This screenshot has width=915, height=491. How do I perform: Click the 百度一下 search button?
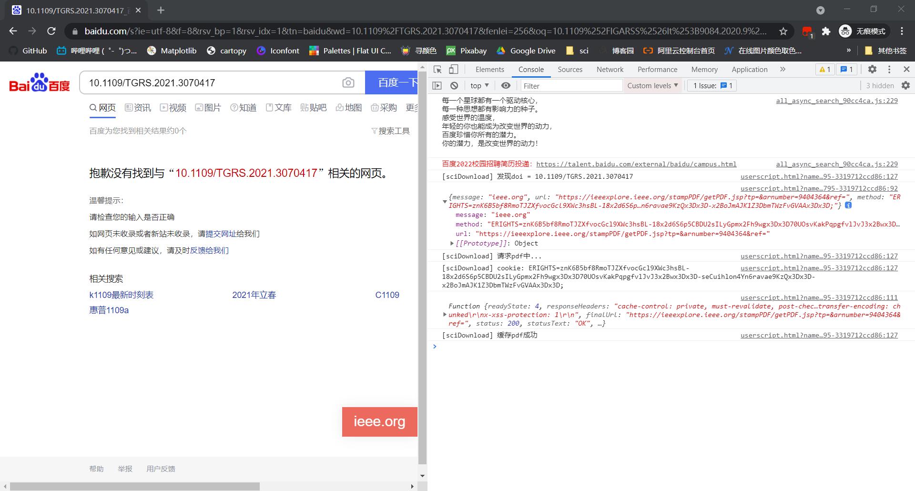[391, 83]
